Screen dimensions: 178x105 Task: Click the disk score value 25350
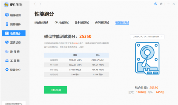(x=85, y=36)
